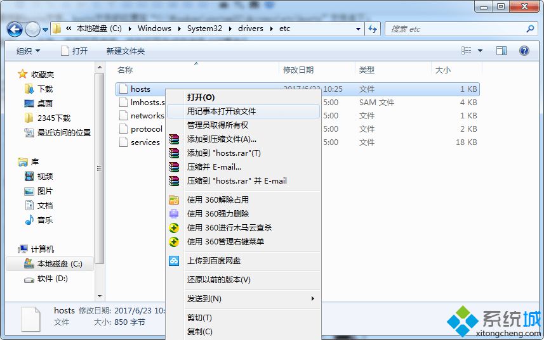Click 360 icon beside 使用 360管理右键菜单
544x340 pixels.
[x=174, y=242]
